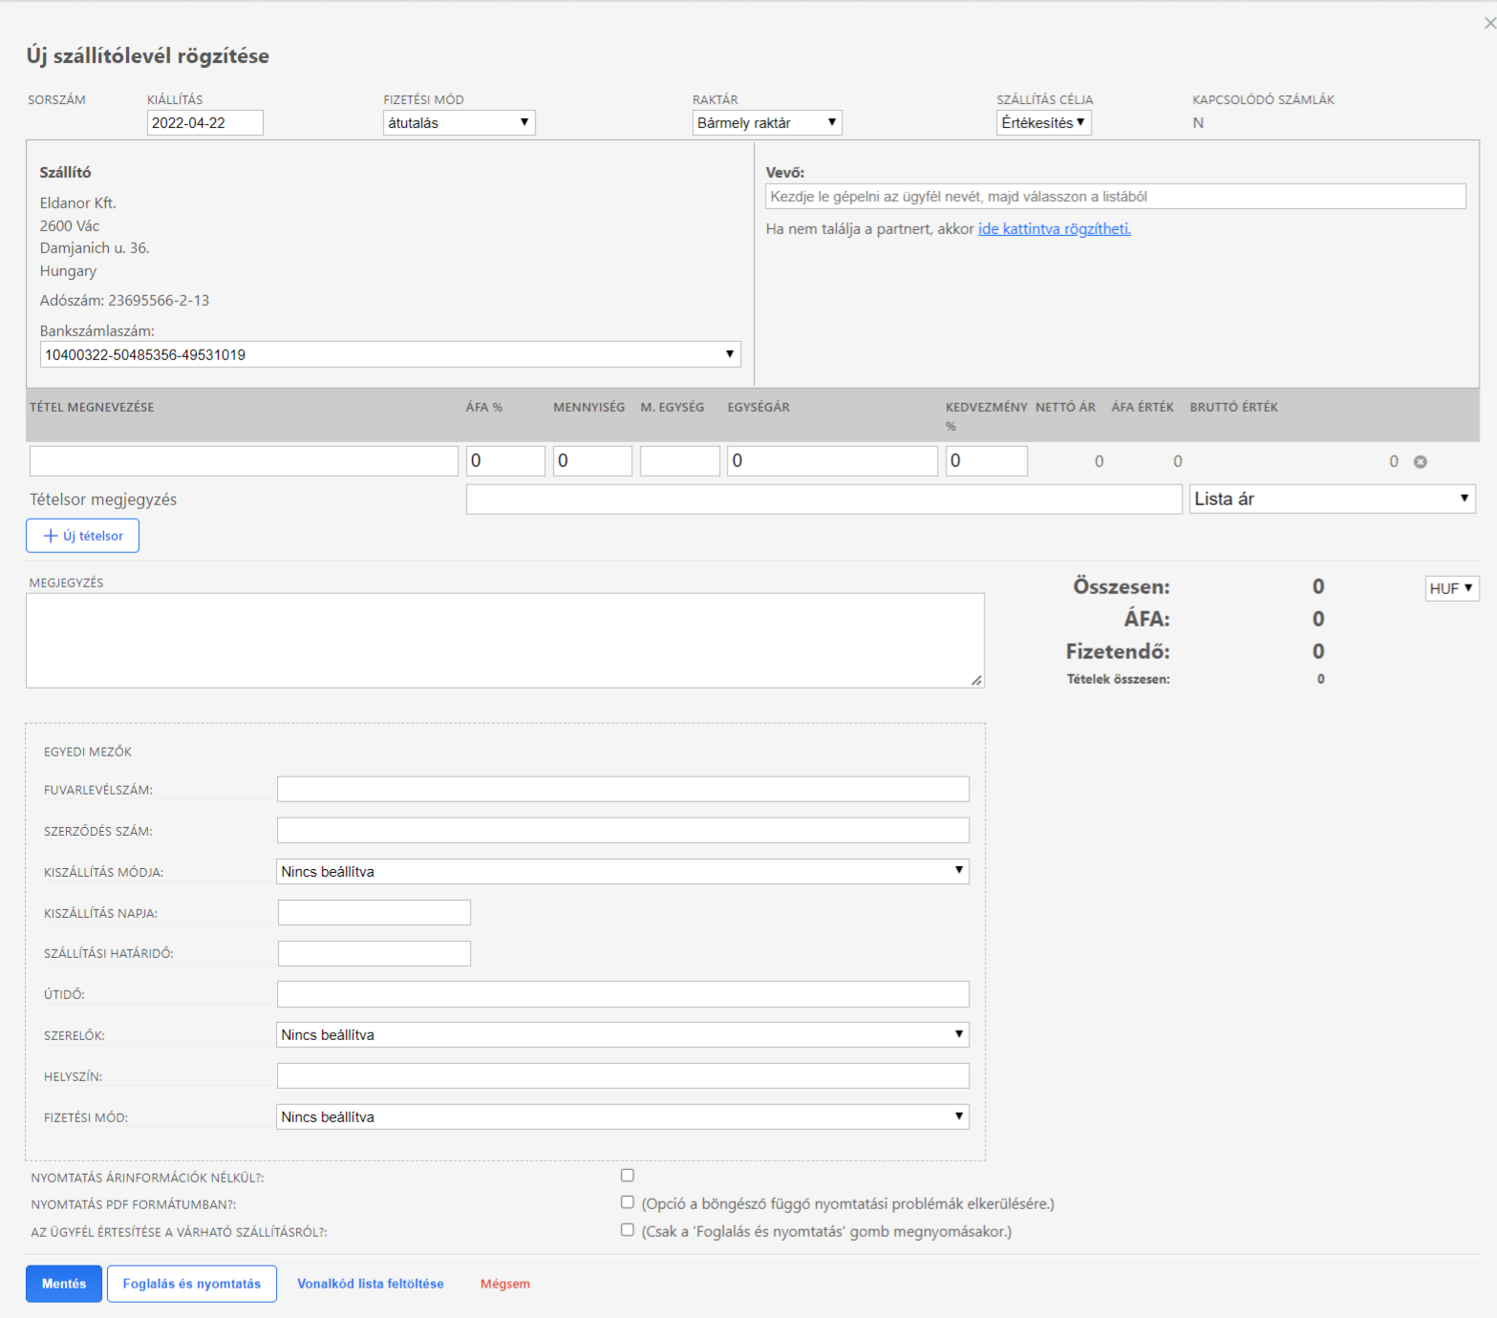This screenshot has height=1318, width=1497.
Task: Click the Egyedi mezők section label
Action: pyautogui.click(x=88, y=752)
